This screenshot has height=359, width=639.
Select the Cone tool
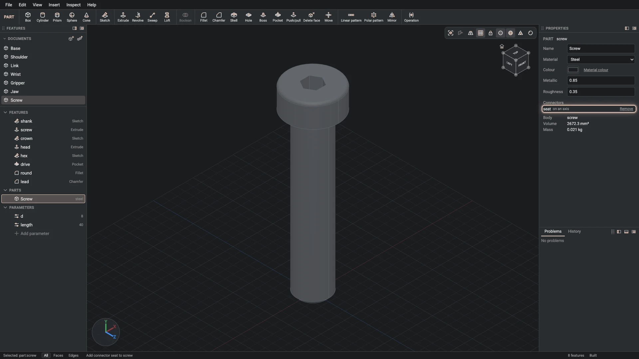[87, 17]
